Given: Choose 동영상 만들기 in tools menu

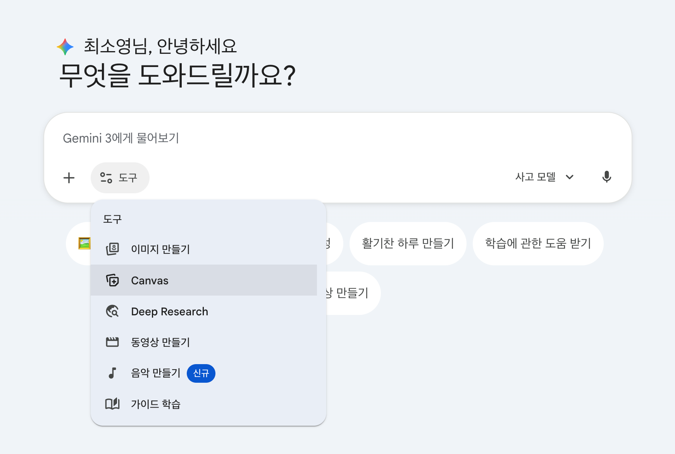Looking at the screenshot, I should pyautogui.click(x=160, y=342).
